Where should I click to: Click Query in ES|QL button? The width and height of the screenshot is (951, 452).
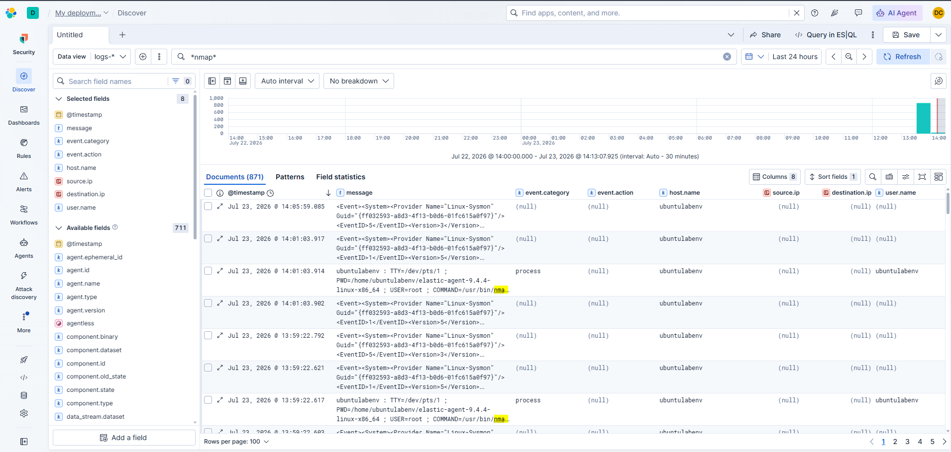[x=826, y=35]
